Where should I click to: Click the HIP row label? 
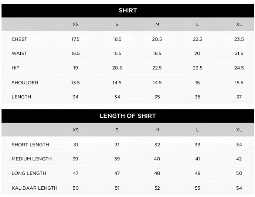[x=16, y=68]
